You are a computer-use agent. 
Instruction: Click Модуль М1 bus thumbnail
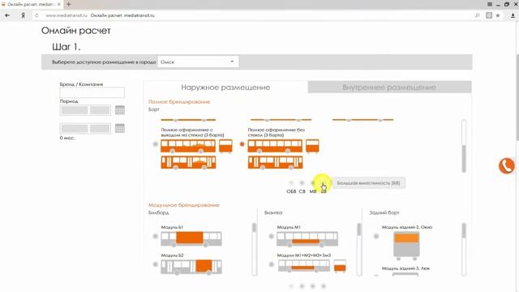(x=307, y=239)
